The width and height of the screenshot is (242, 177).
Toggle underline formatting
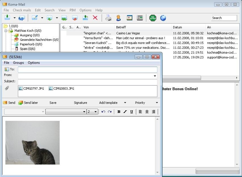point(132,112)
